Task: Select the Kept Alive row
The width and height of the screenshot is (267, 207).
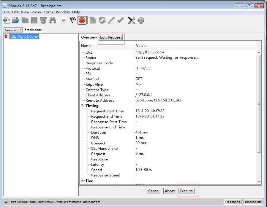Action: (x=168, y=84)
